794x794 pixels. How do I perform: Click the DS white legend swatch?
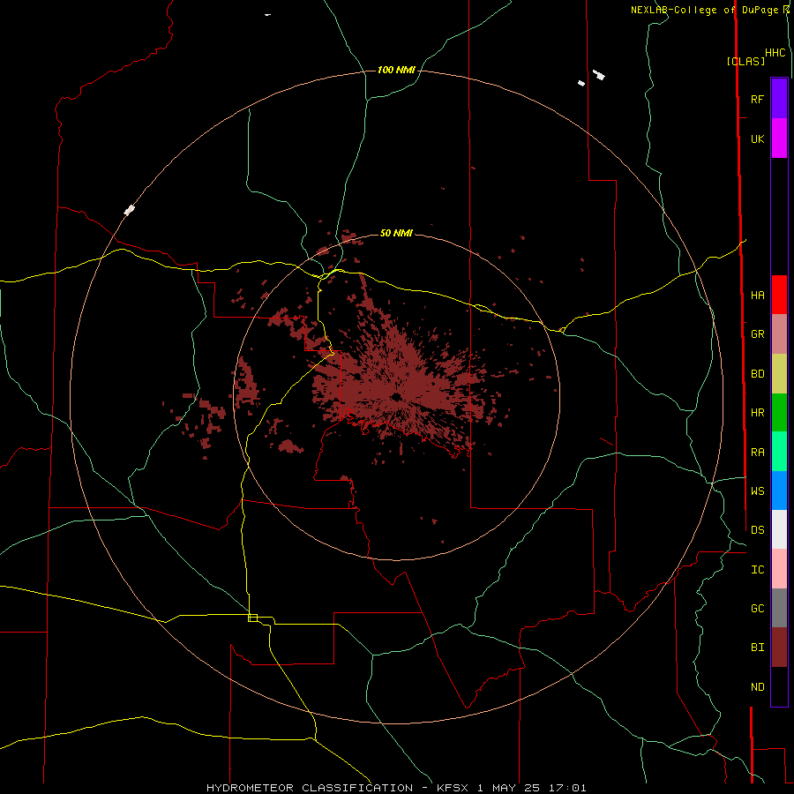tap(779, 529)
